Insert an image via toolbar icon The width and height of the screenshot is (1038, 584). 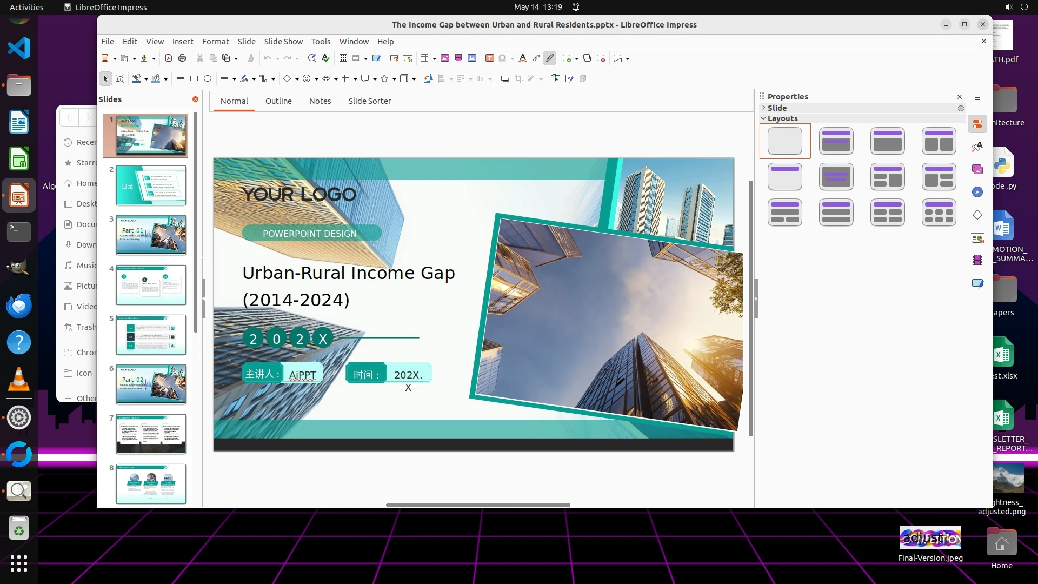coord(445,58)
